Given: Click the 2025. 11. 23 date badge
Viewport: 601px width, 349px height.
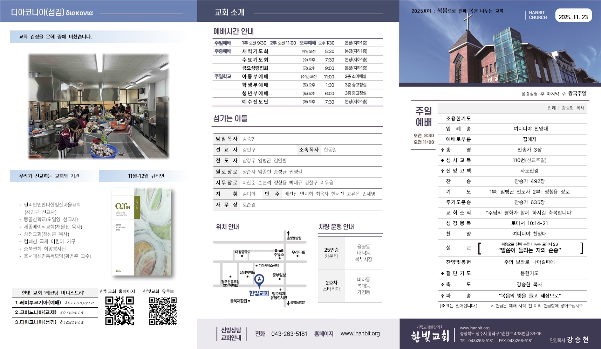Looking at the screenshot, I should click(573, 17).
